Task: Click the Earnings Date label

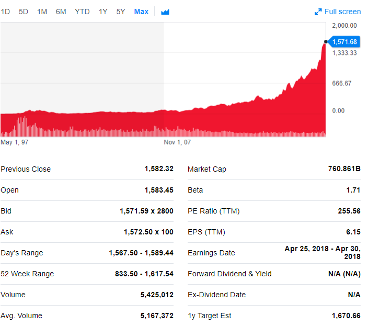Action: click(x=211, y=253)
